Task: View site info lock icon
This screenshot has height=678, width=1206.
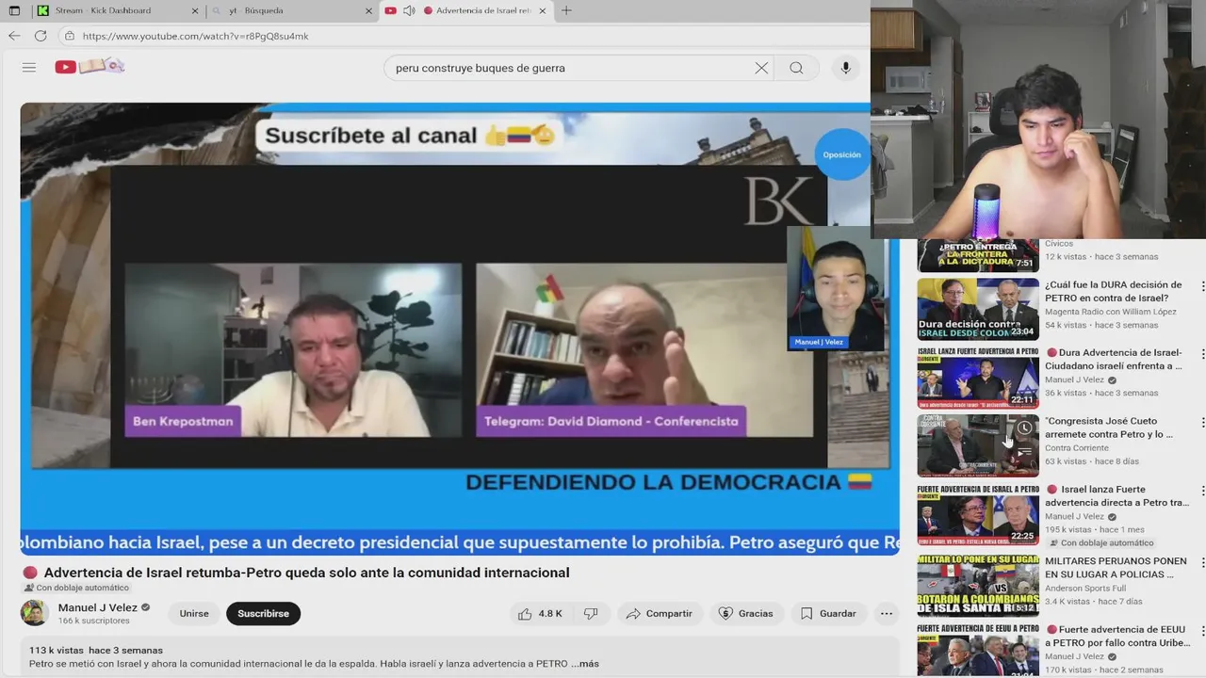Action: point(70,36)
